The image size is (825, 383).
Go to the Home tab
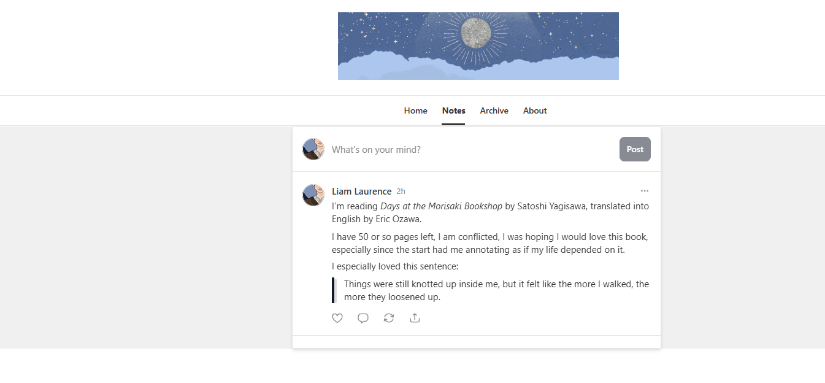pos(415,111)
